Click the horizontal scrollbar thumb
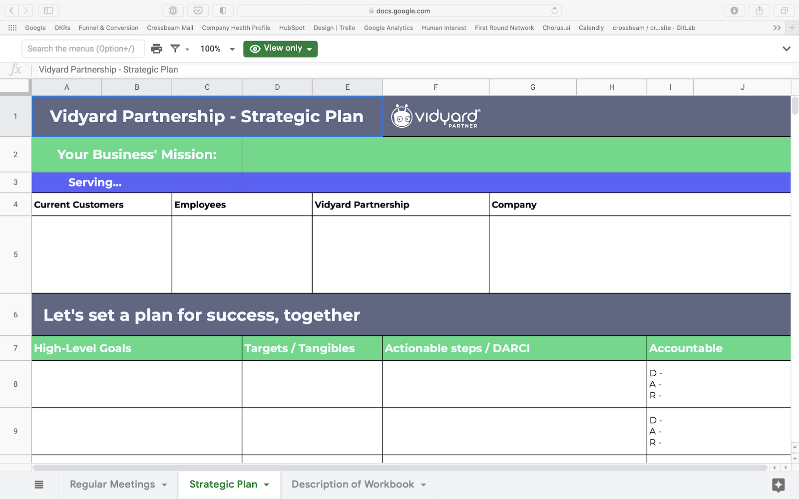The height and width of the screenshot is (499, 799). coord(400,468)
